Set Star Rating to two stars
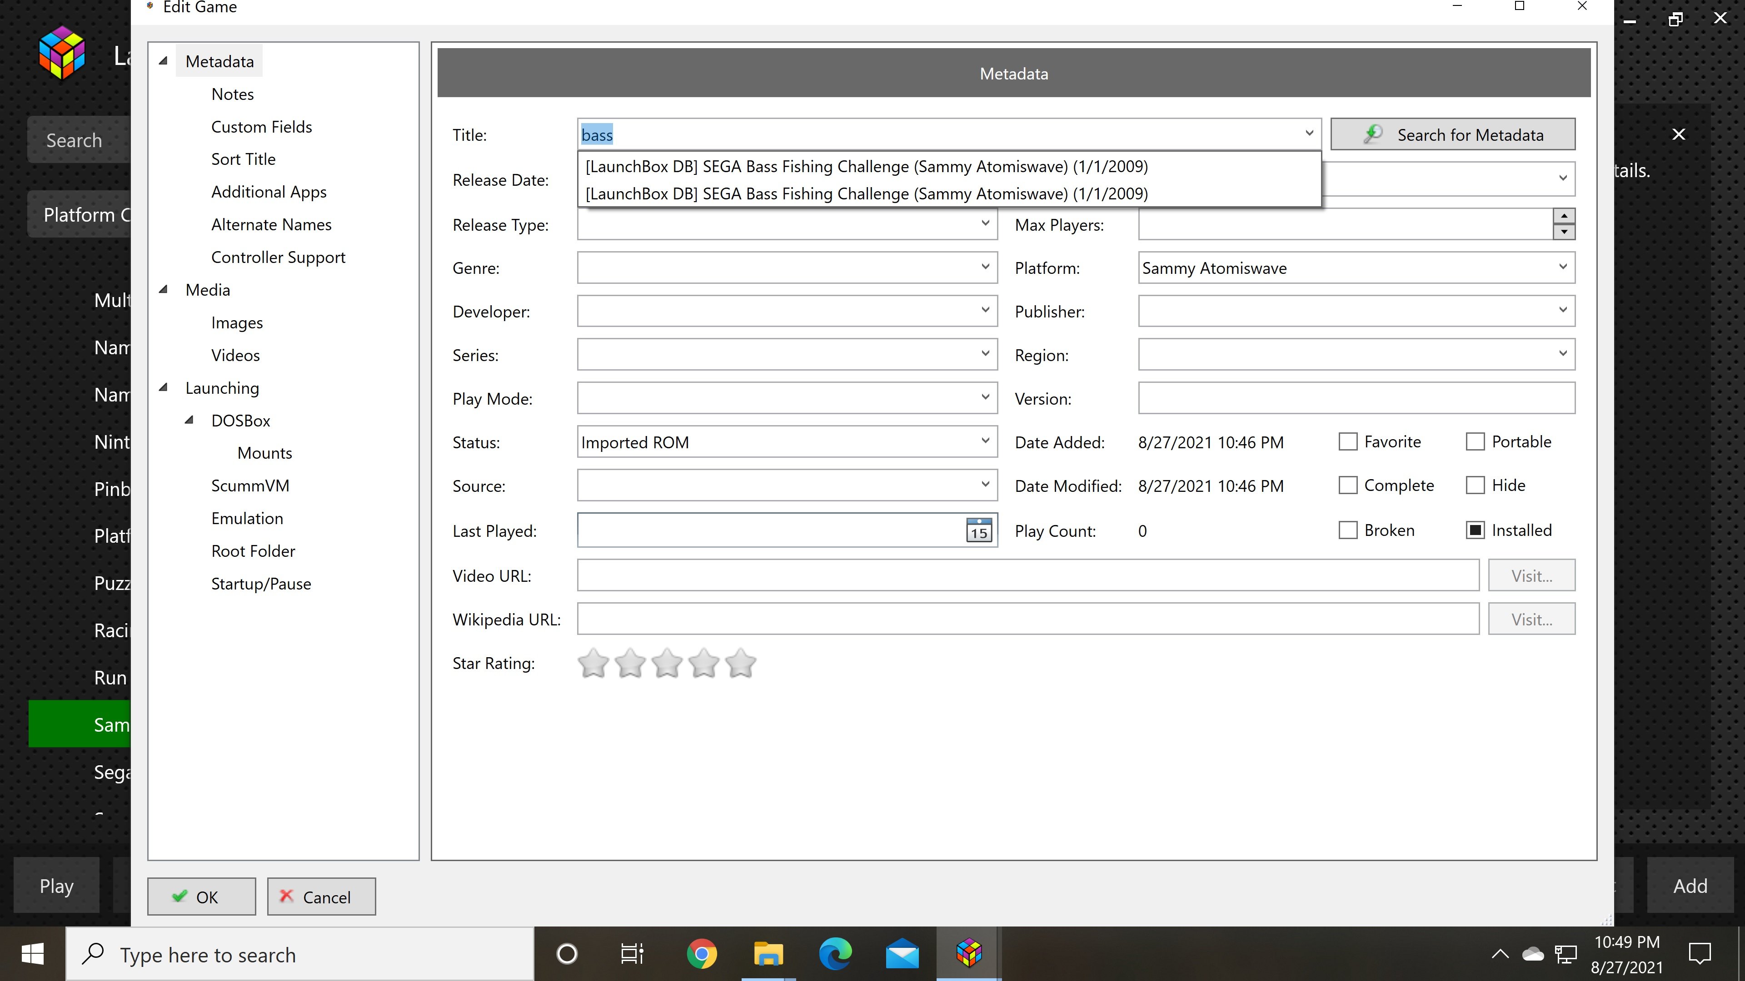The height and width of the screenshot is (981, 1745). pyautogui.click(x=630, y=663)
